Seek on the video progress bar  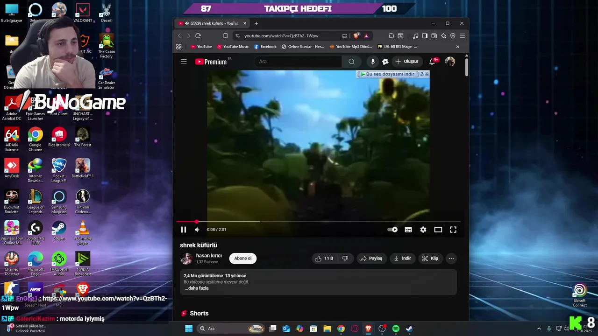pyautogui.click(x=318, y=222)
